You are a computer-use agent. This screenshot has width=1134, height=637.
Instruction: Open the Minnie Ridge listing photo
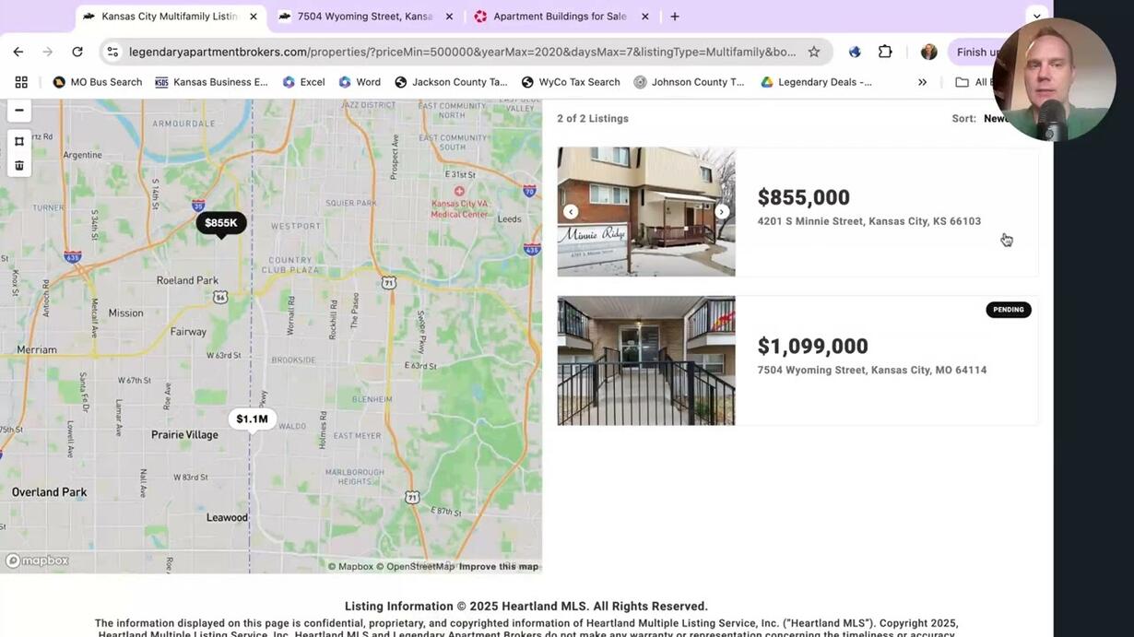[646, 212]
